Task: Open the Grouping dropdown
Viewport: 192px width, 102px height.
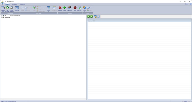Action: (x=54, y=9)
